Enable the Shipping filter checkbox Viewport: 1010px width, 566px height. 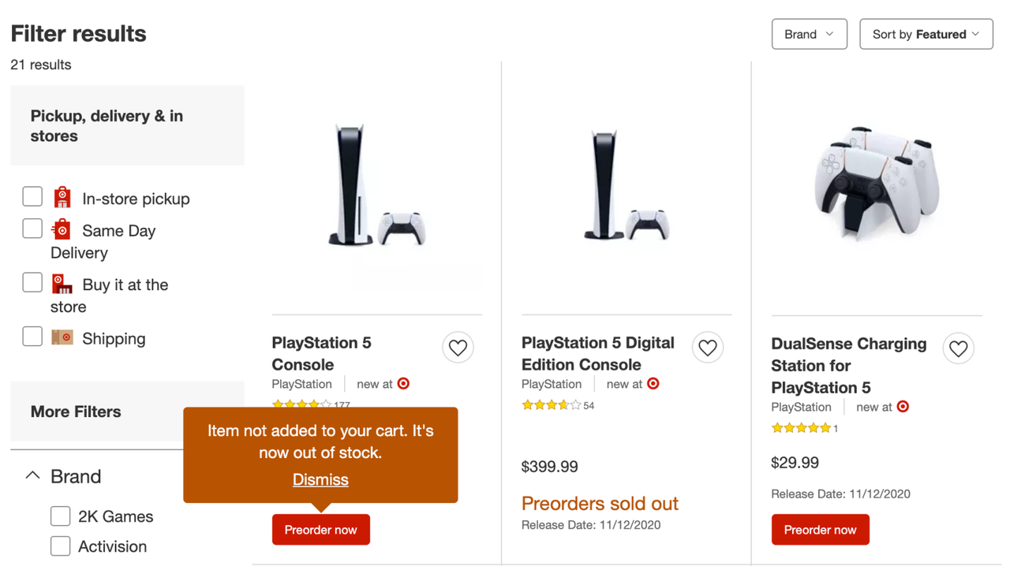tap(32, 337)
